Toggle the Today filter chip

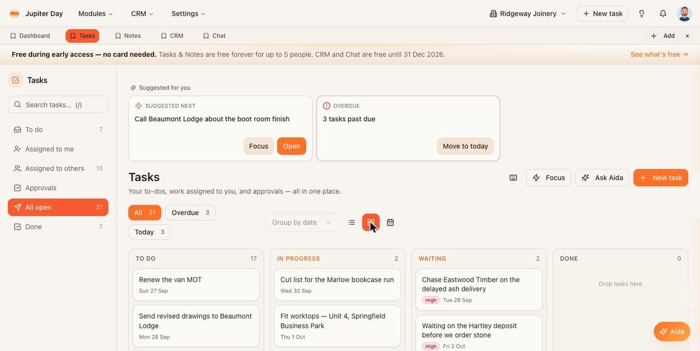tap(149, 232)
